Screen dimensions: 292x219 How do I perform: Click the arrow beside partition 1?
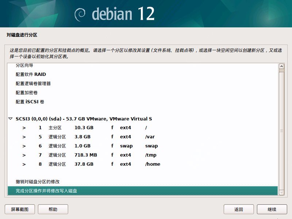[24, 128]
